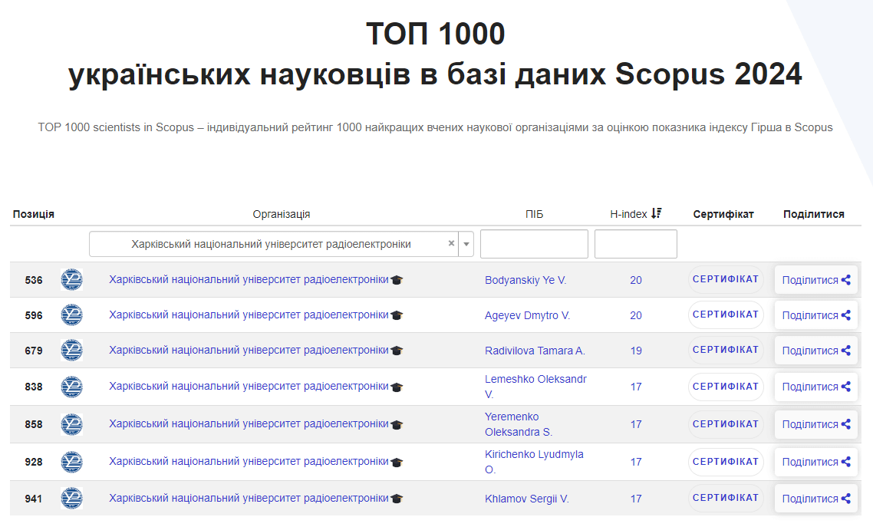Click the graduation cap icon in row 596

click(x=397, y=315)
